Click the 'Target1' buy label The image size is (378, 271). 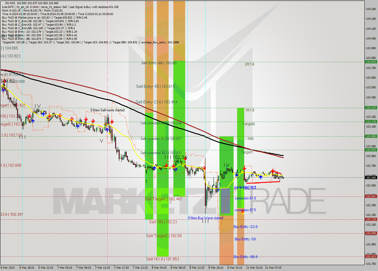point(247,152)
